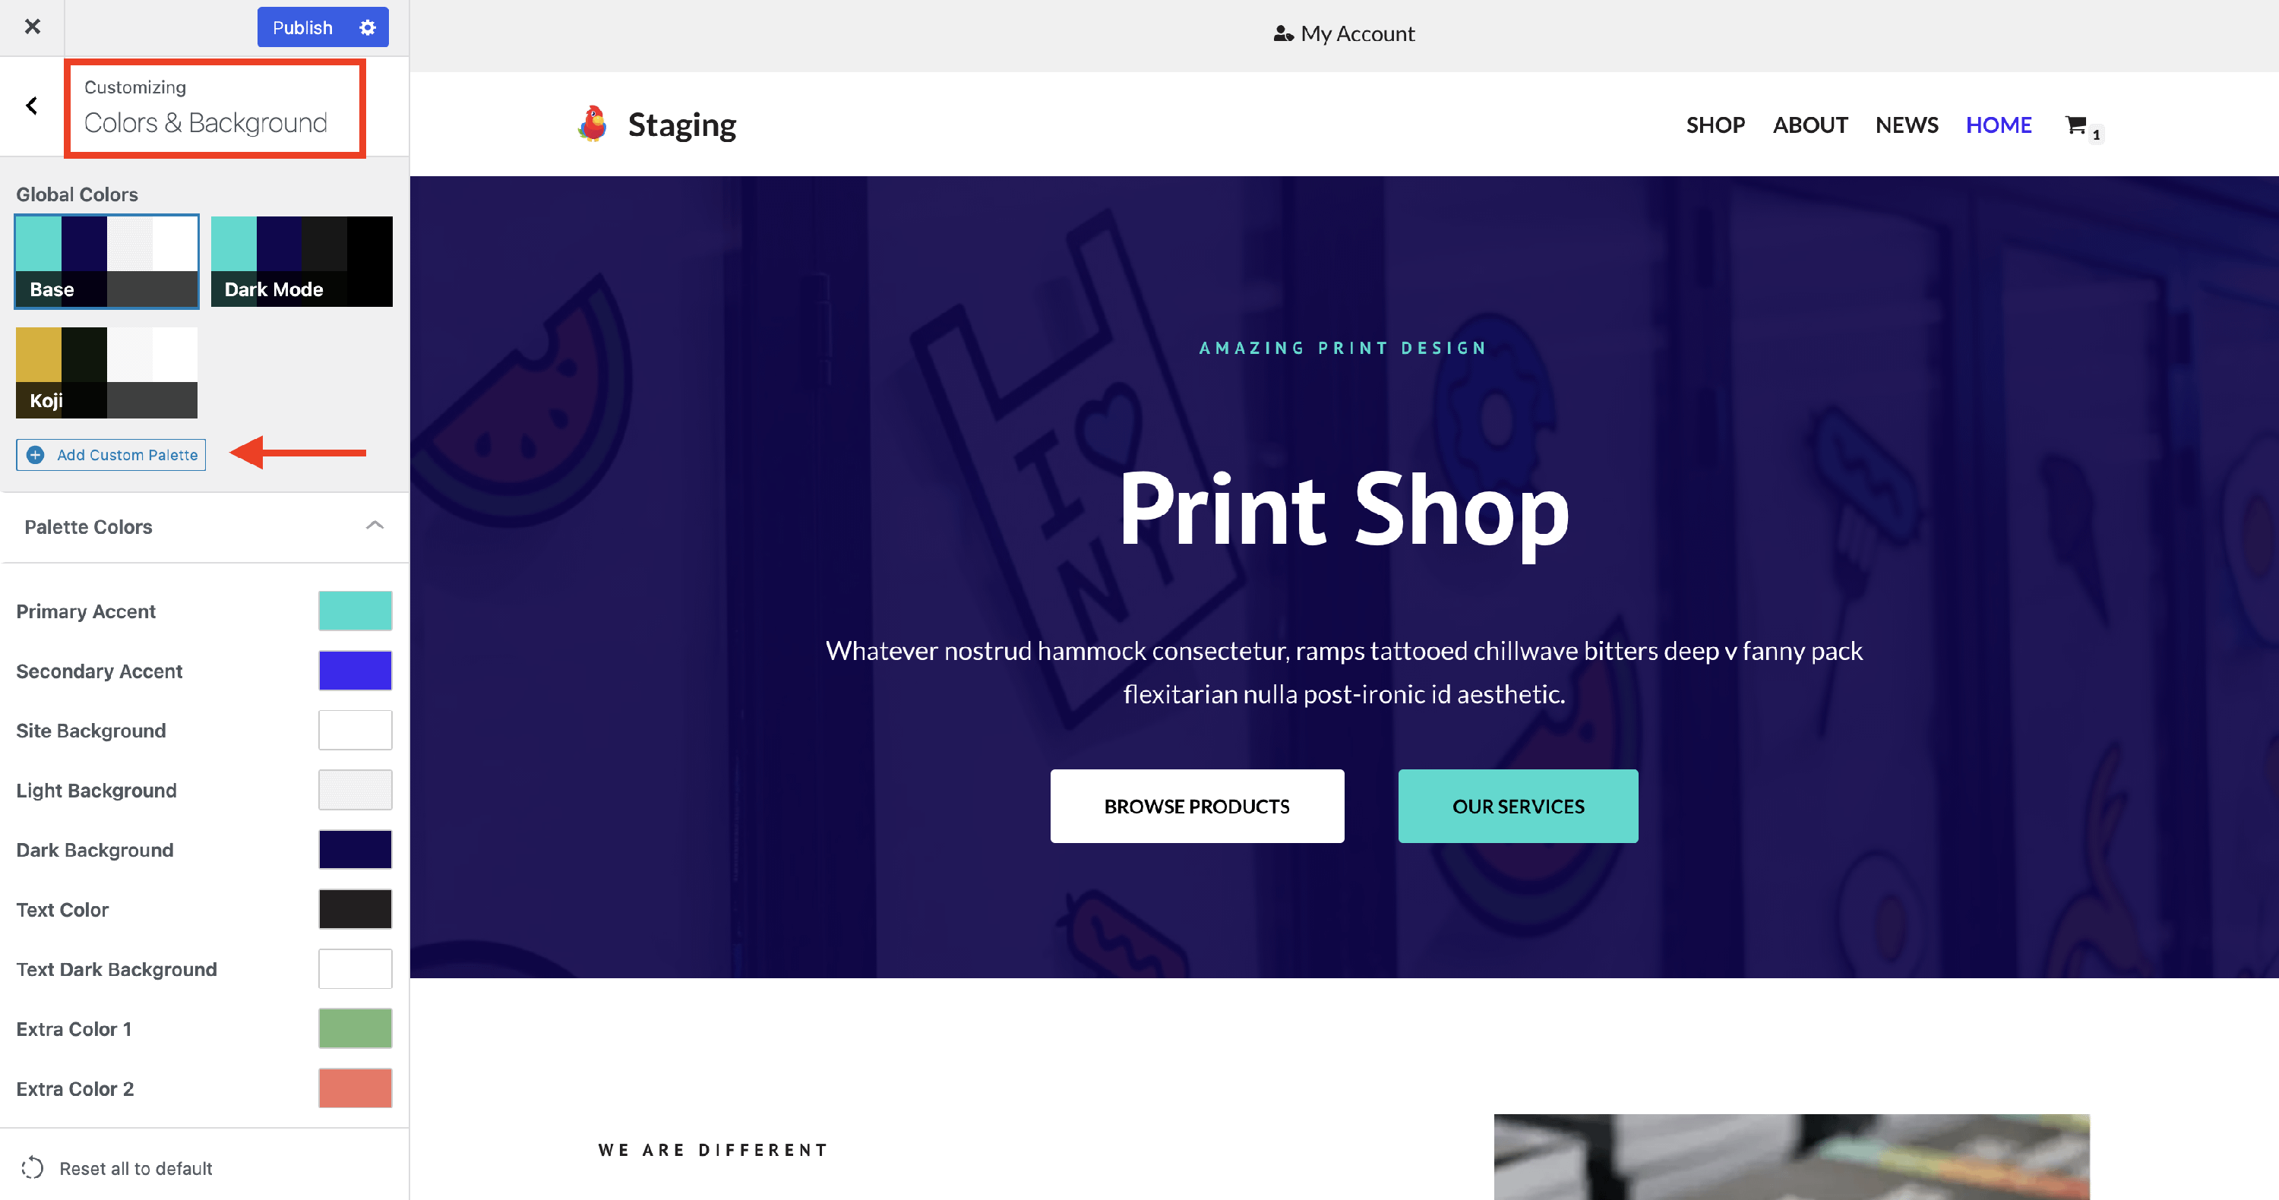Open the Secondary Accent color swatch
Image resolution: width=2279 pixels, height=1200 pixels.
pos(355,671)
